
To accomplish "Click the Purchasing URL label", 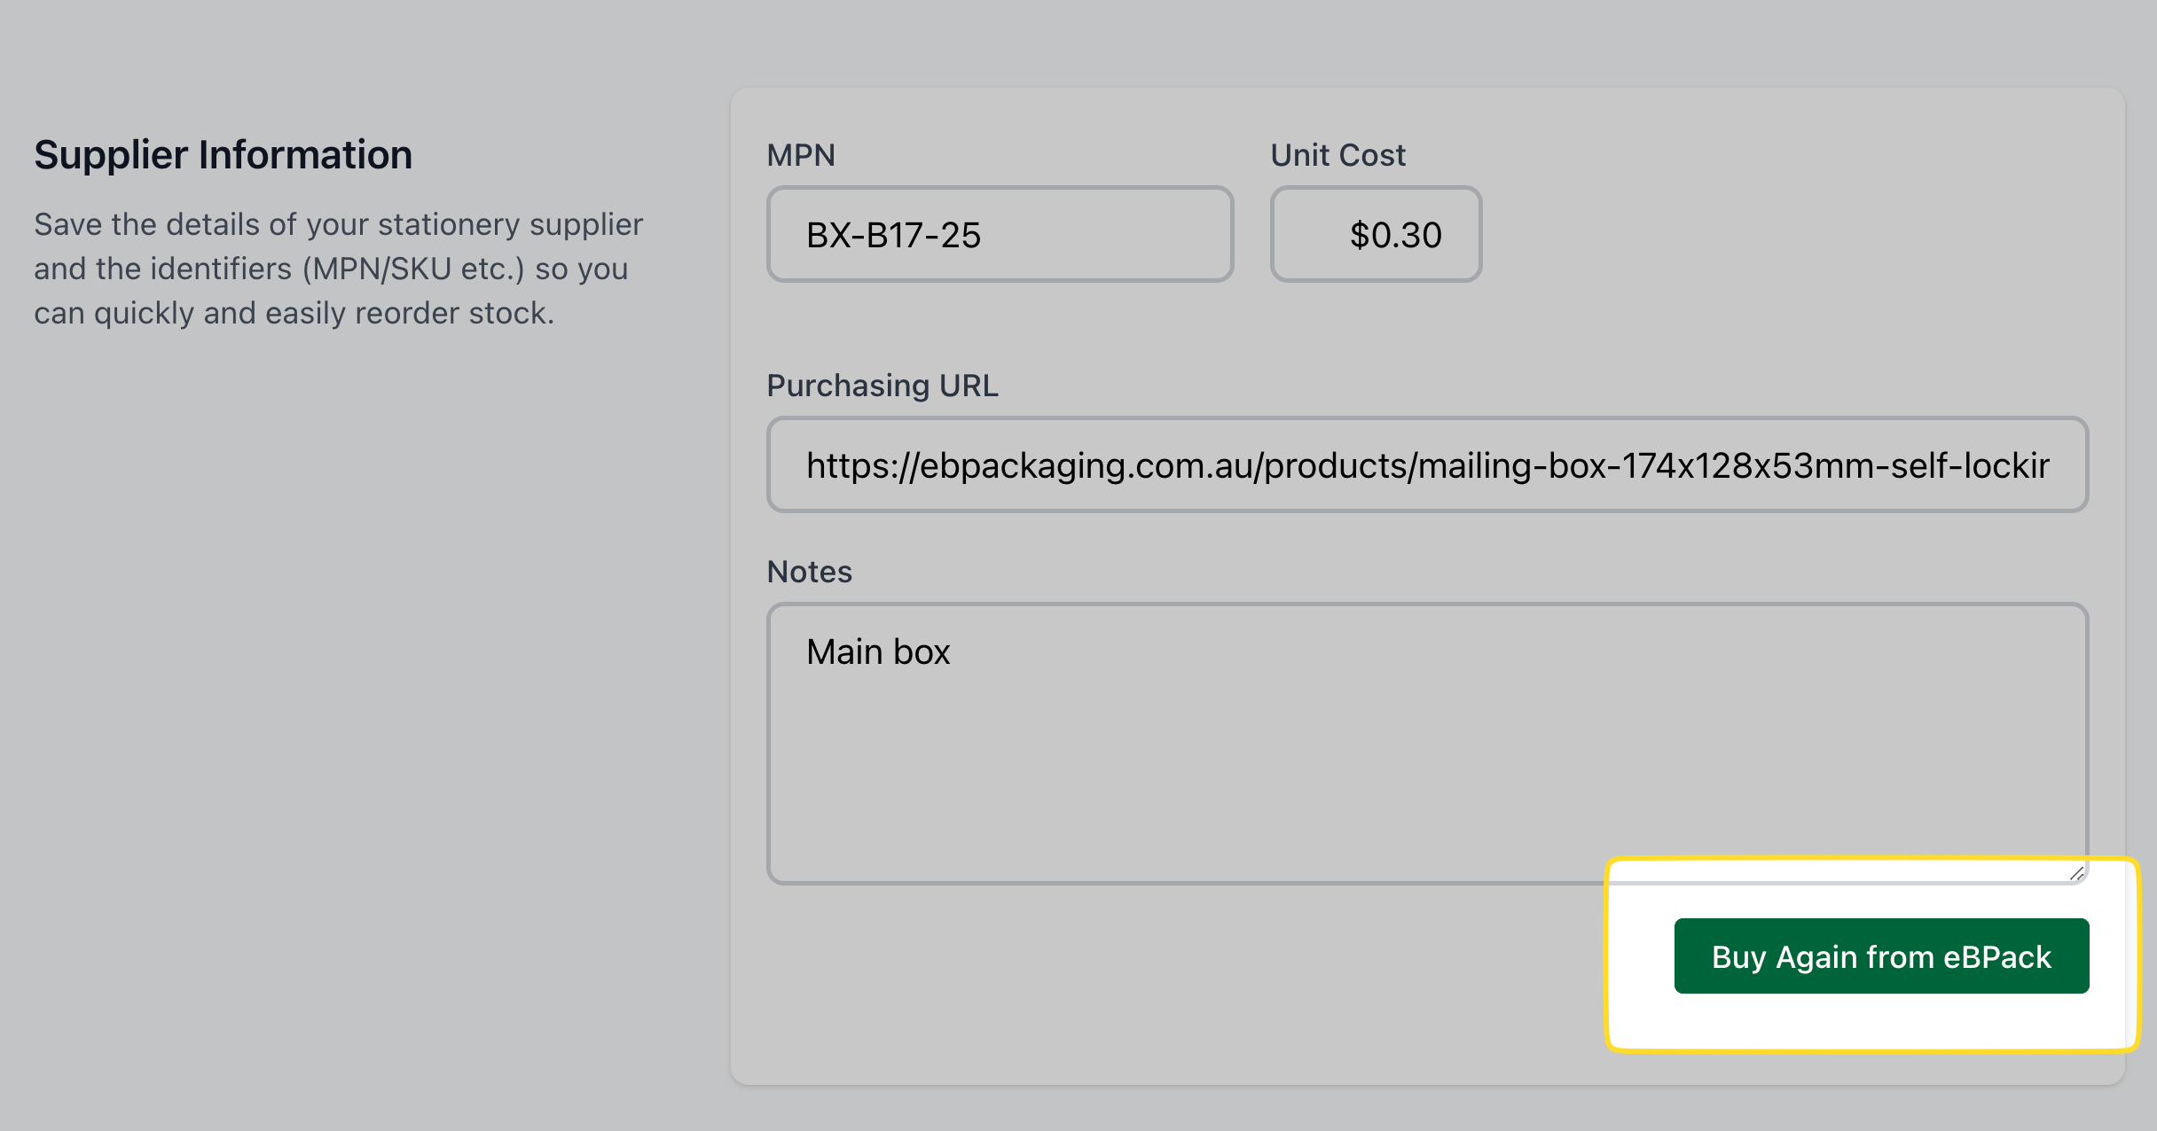I will click(882, 386).
